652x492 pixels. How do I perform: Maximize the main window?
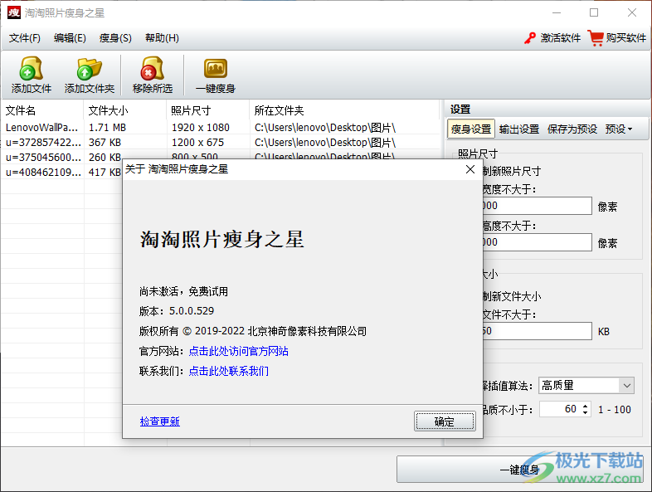594,13
